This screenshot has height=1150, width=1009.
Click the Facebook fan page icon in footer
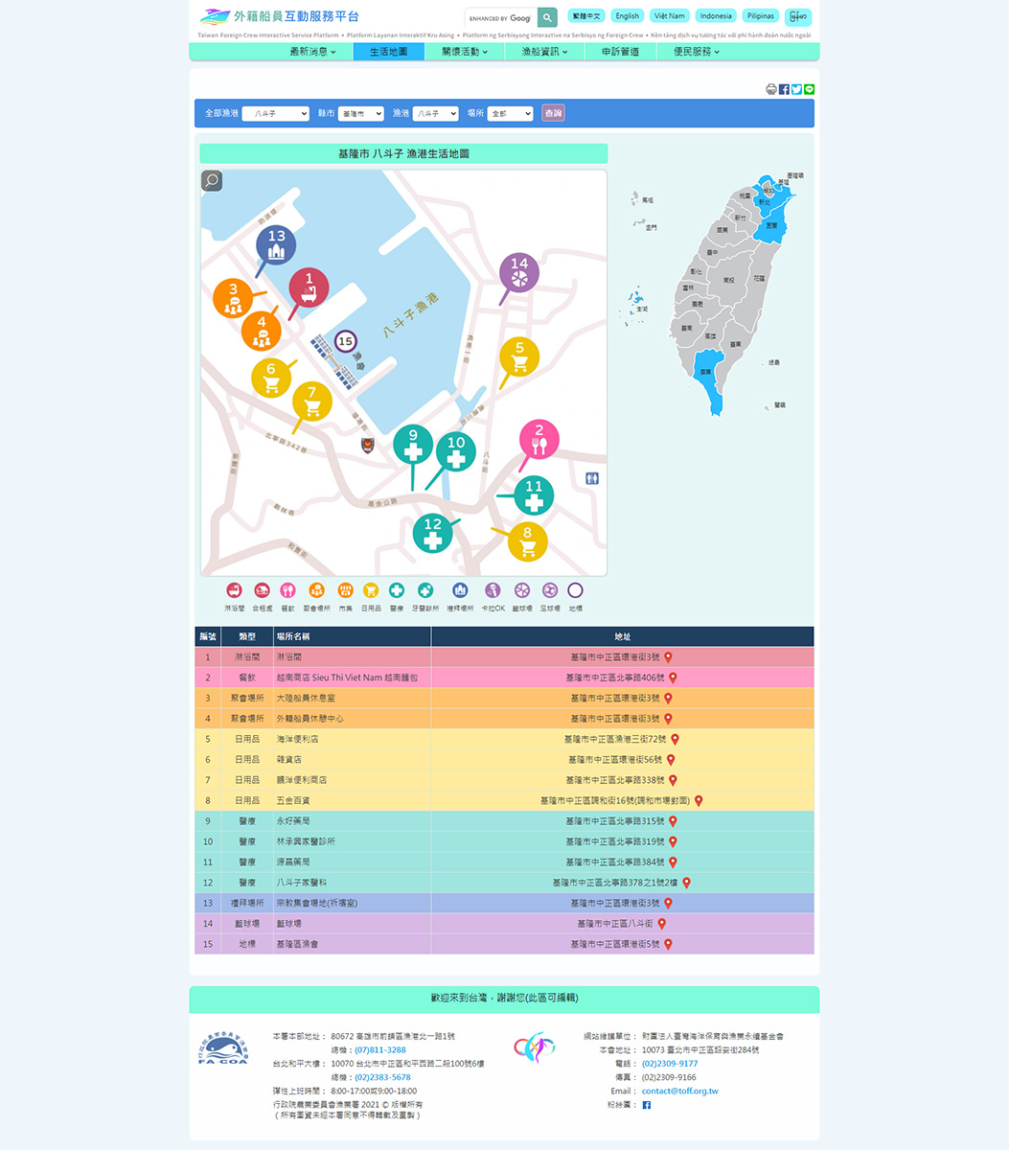click(646, 1105)
